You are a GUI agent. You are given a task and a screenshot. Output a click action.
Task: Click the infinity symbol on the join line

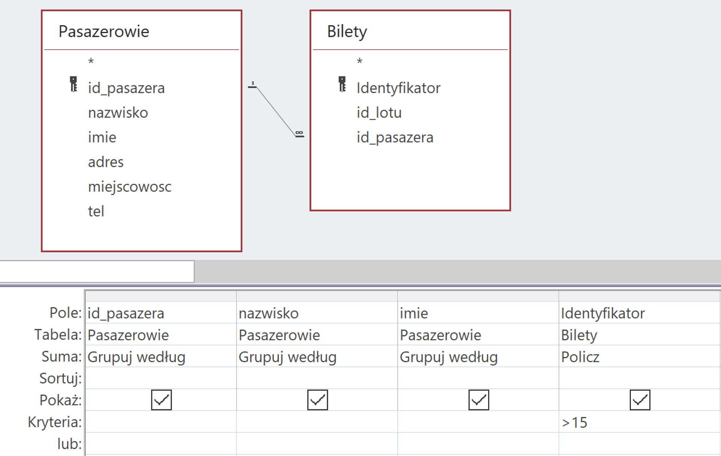[x=299, y=132]
